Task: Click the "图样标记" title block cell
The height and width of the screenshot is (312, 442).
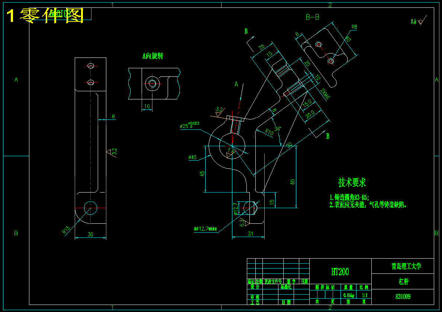Action: (x=325, y=288)
